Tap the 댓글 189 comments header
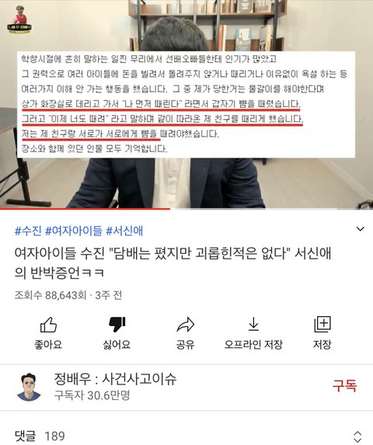The width and height of the screenshot is (373, 445). (40, 436)
